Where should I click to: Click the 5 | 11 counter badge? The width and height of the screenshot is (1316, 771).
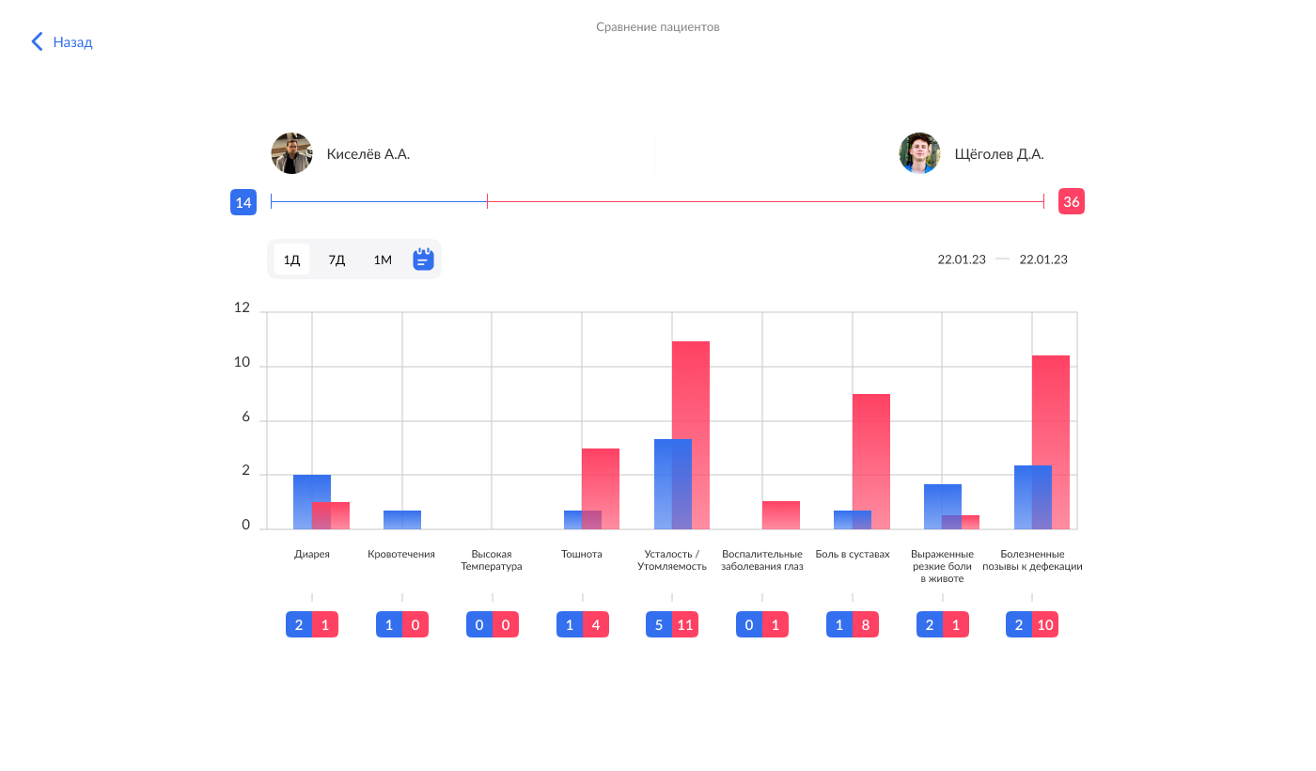click(672, 624)
